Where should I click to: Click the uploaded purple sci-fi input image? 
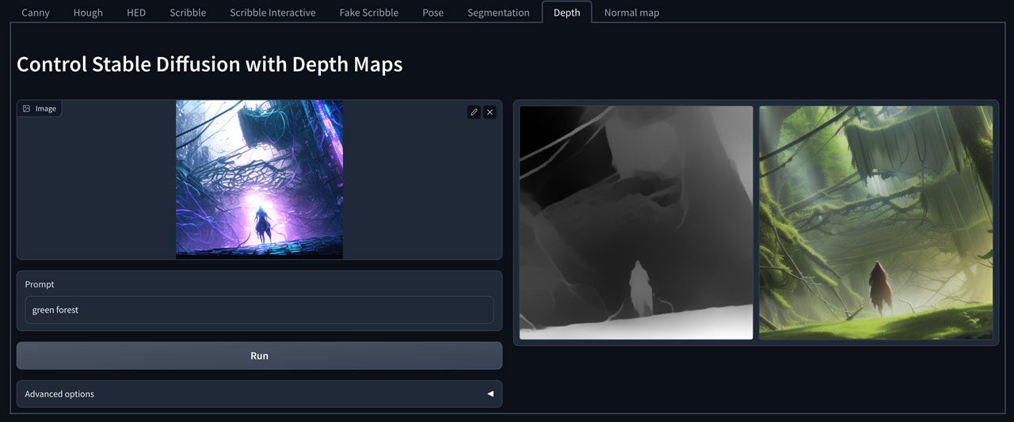[x=259, y=179]
